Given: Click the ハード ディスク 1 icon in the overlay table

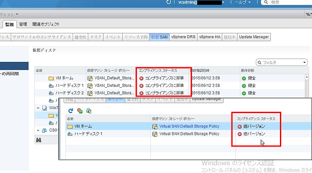Looking at the screenshot, I should [x=70, y=134].
